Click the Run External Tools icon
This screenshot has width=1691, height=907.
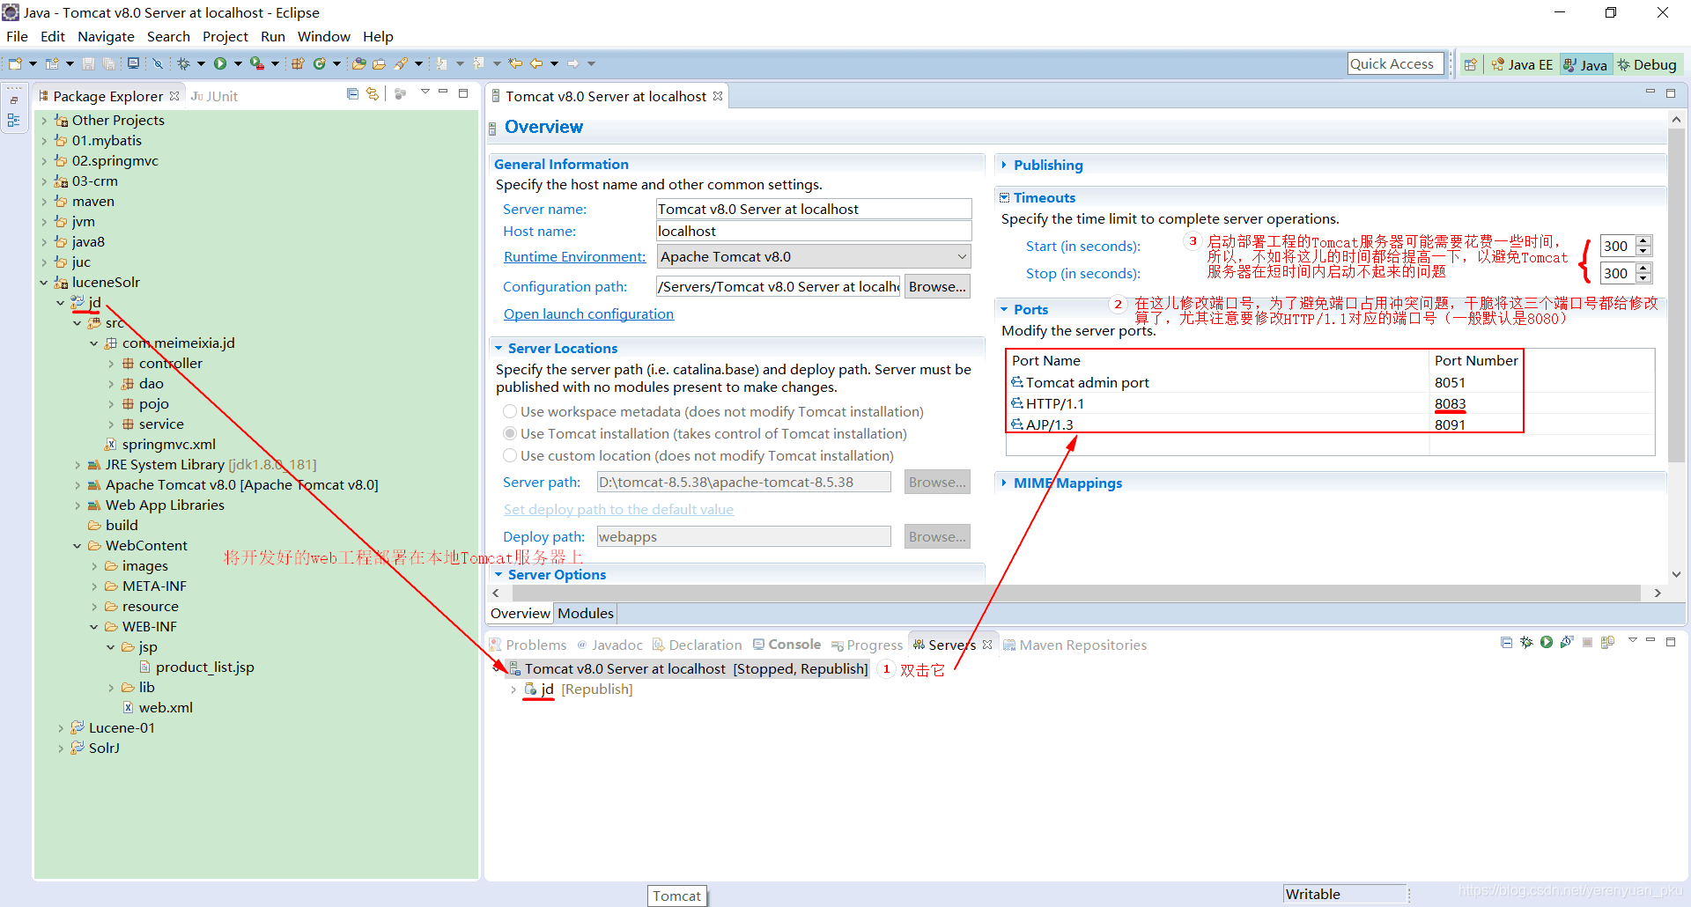point(256,63)
